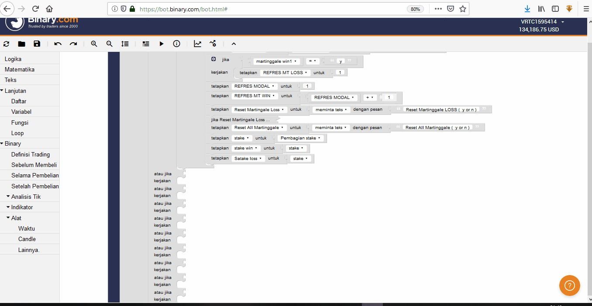Bookmark this page with star icon
592x306 pixels.
463,9
